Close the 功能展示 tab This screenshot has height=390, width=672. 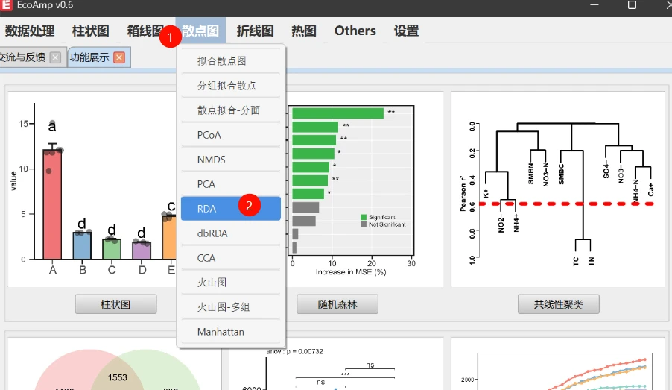119,57
